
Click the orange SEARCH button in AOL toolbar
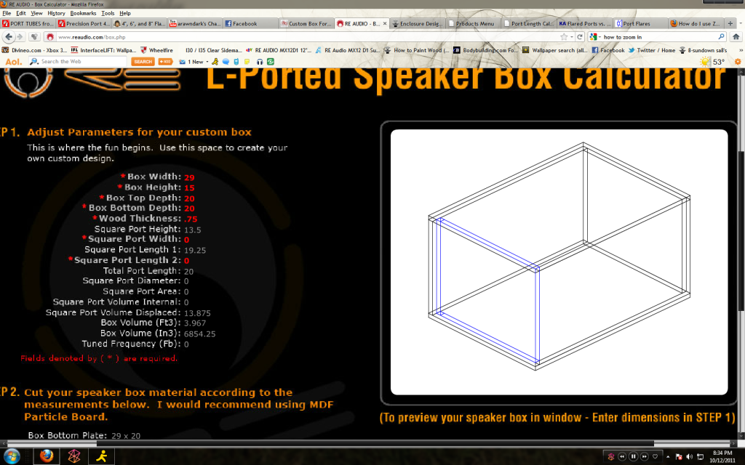[143, 62]
